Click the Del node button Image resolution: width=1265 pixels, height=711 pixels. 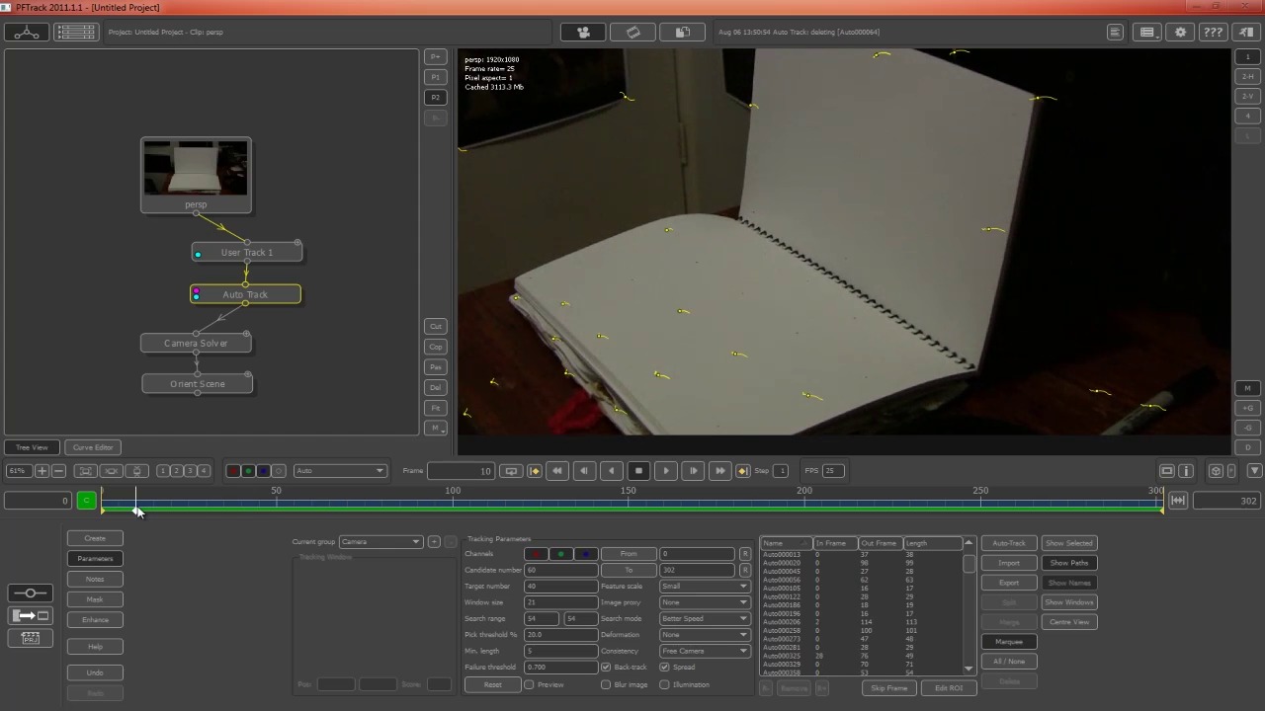435,387
